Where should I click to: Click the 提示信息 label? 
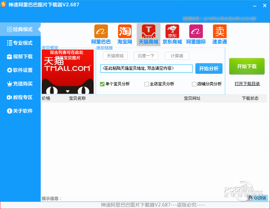point(52,199)
